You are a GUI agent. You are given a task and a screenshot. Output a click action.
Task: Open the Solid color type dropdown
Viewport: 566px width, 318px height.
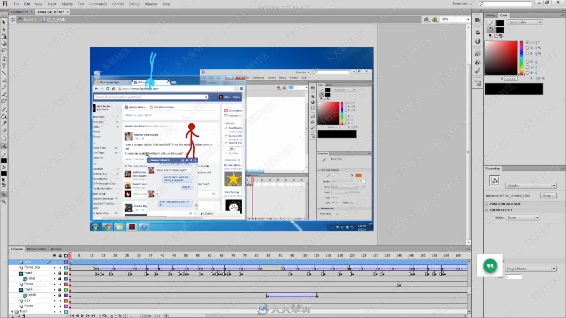tap(526, 22)
